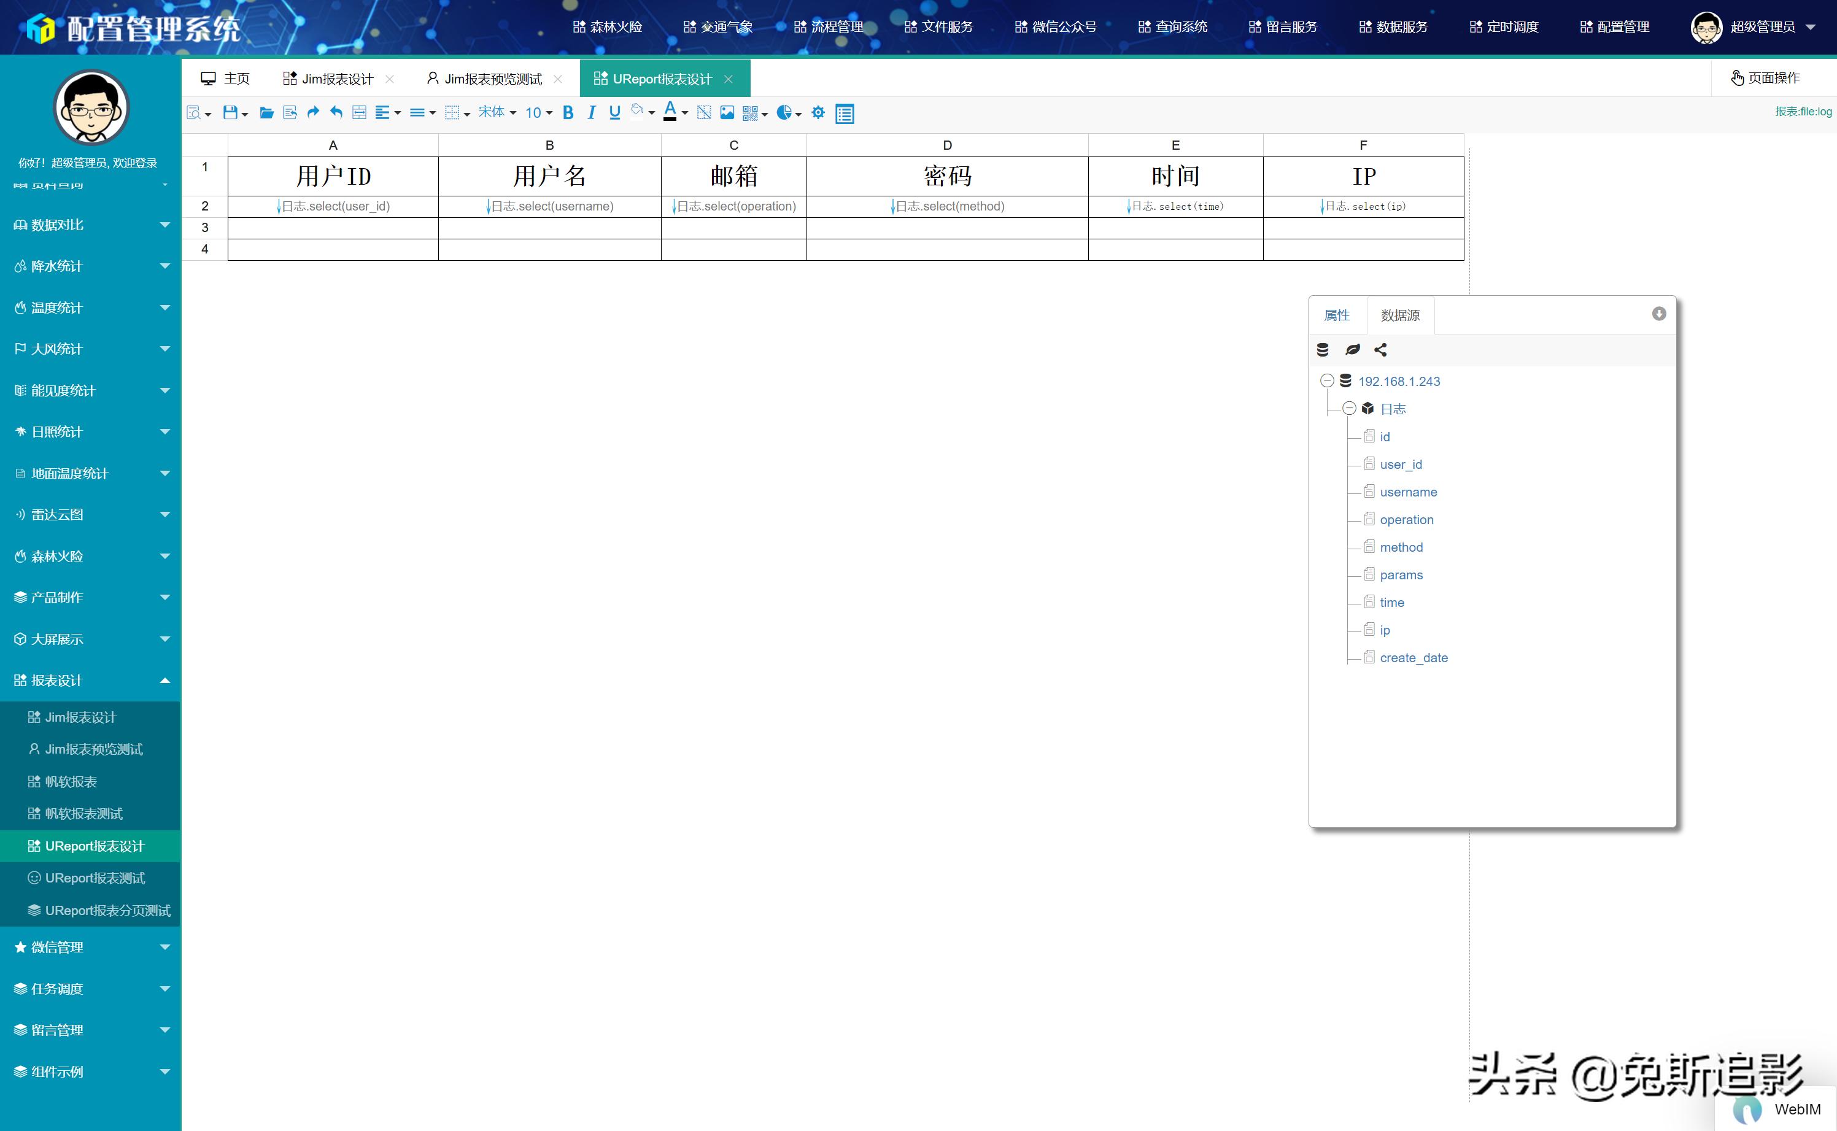This screenshot has height=1131, width=1837.
Task: Merge the selected cells
Action: click(x=359, y=113)
